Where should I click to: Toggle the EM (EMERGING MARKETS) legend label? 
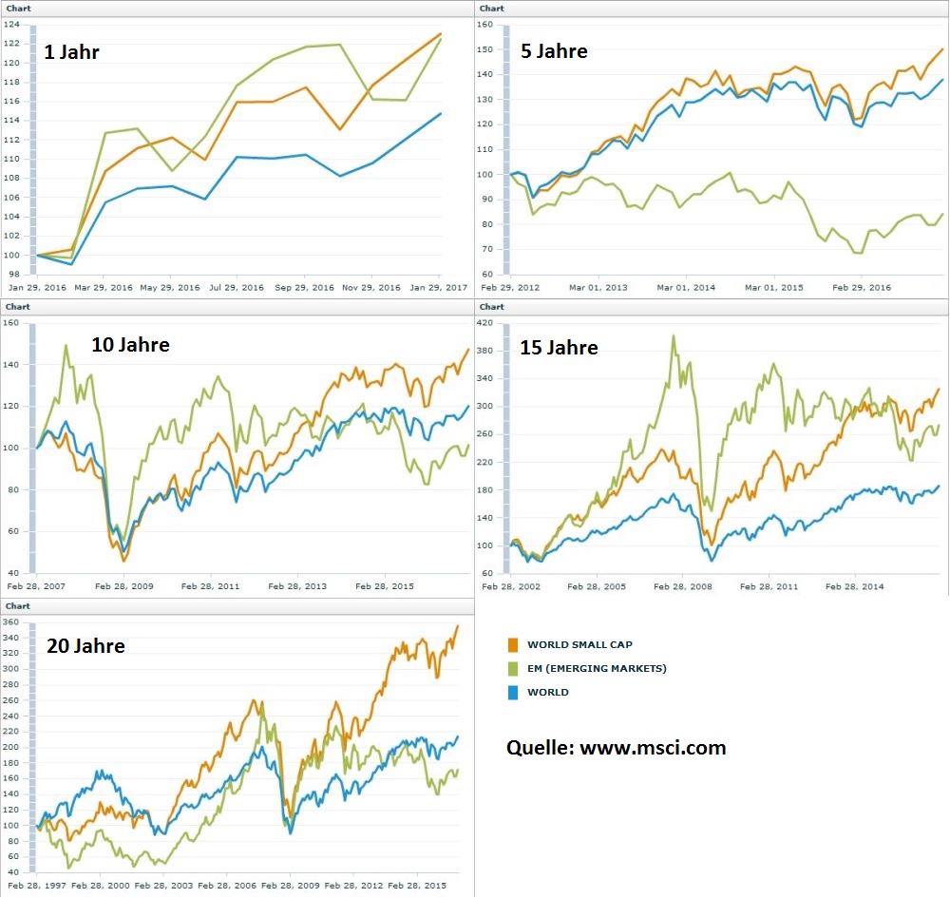[x=597, y=668]
